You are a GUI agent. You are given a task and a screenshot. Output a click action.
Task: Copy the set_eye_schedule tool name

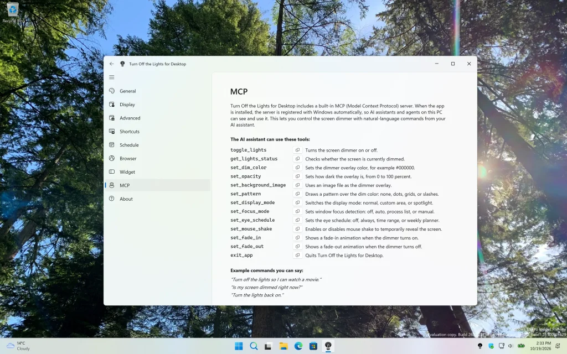click(297, 220)
